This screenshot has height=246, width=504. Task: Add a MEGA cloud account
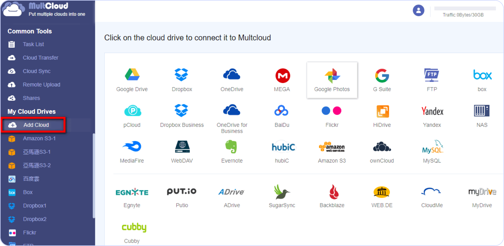coord(282,80)
